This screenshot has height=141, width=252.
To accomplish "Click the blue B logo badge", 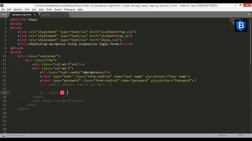I will point(241,25).
